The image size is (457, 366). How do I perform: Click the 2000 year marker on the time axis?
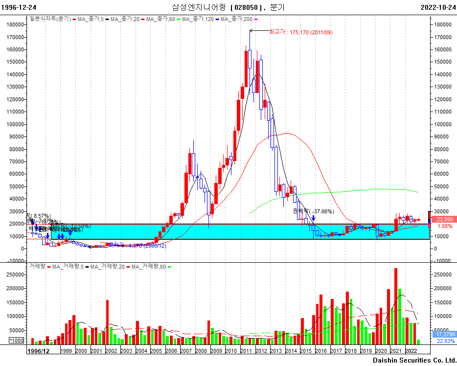pyautogui.click(x=81, y=351)
